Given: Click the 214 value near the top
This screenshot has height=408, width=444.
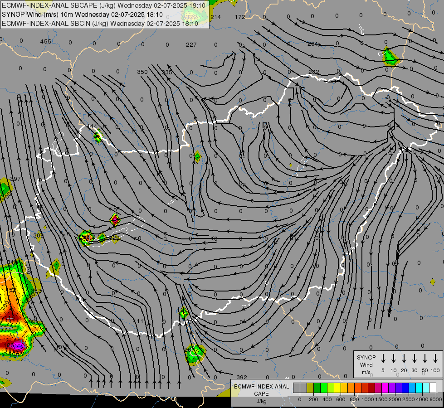Looking at the screenshot, I should pos(215,17).
